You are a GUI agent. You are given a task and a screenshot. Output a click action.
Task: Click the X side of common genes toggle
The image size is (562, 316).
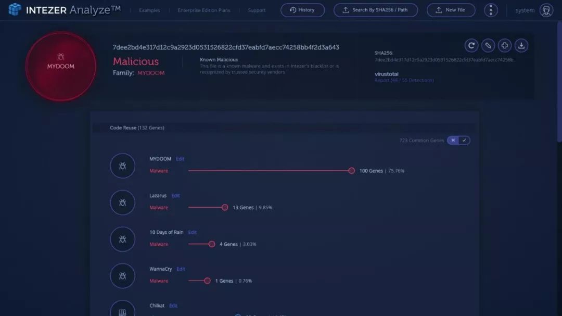(x=453, y=140)
